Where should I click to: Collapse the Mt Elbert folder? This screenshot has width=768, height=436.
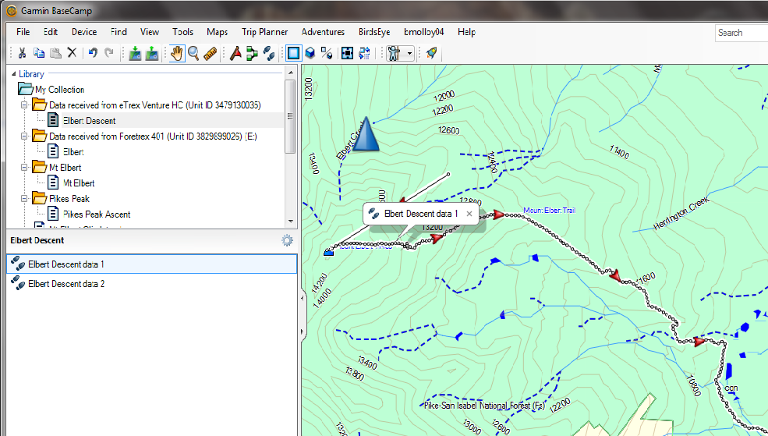tap(24, 168)
